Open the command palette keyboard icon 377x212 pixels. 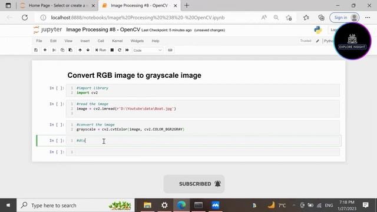tap(170, 50)
